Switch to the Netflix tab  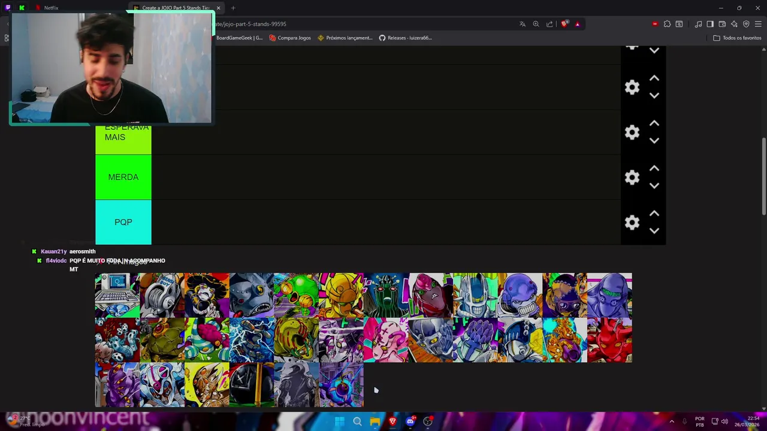pos(51,8)
